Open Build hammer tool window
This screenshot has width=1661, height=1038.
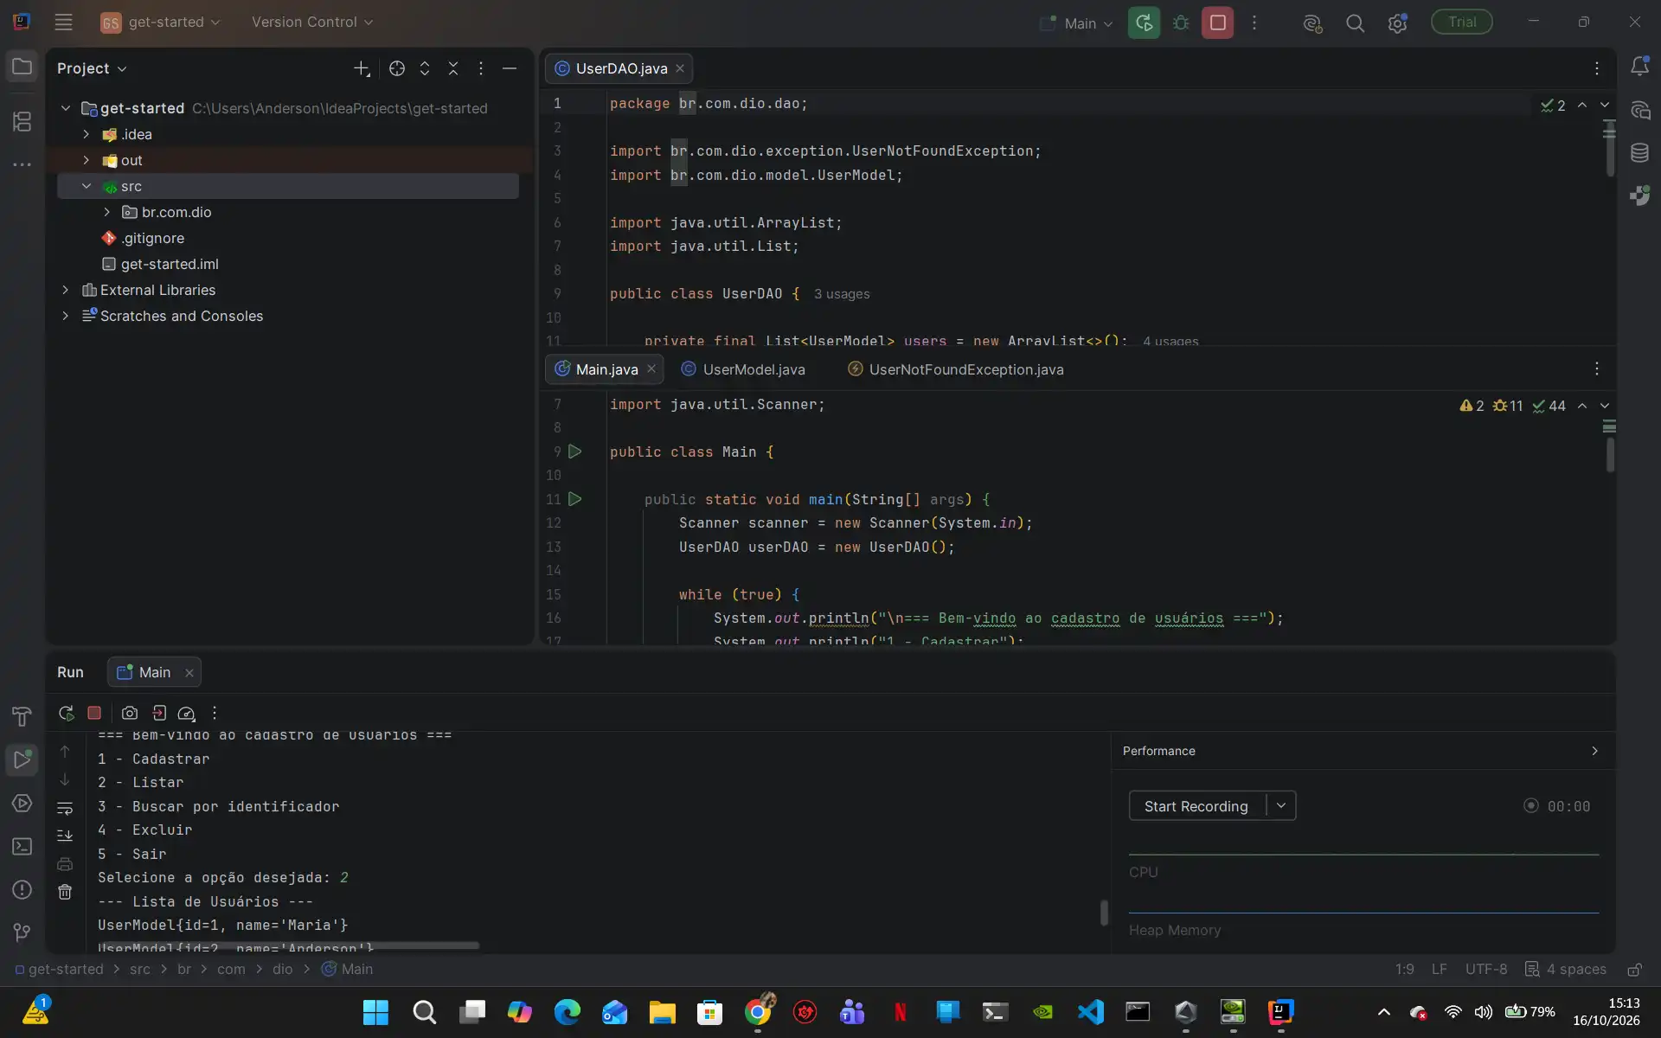[22, 716]
